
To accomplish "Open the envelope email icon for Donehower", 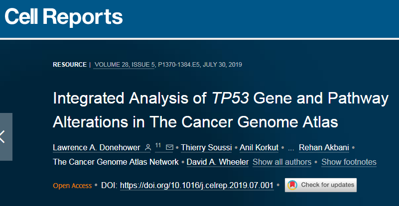I will [x=169, y=147].
